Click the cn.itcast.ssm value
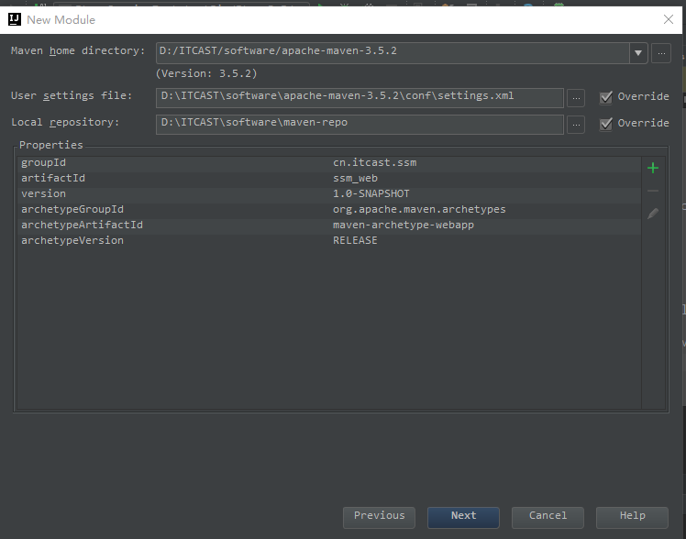 [374, 162]
